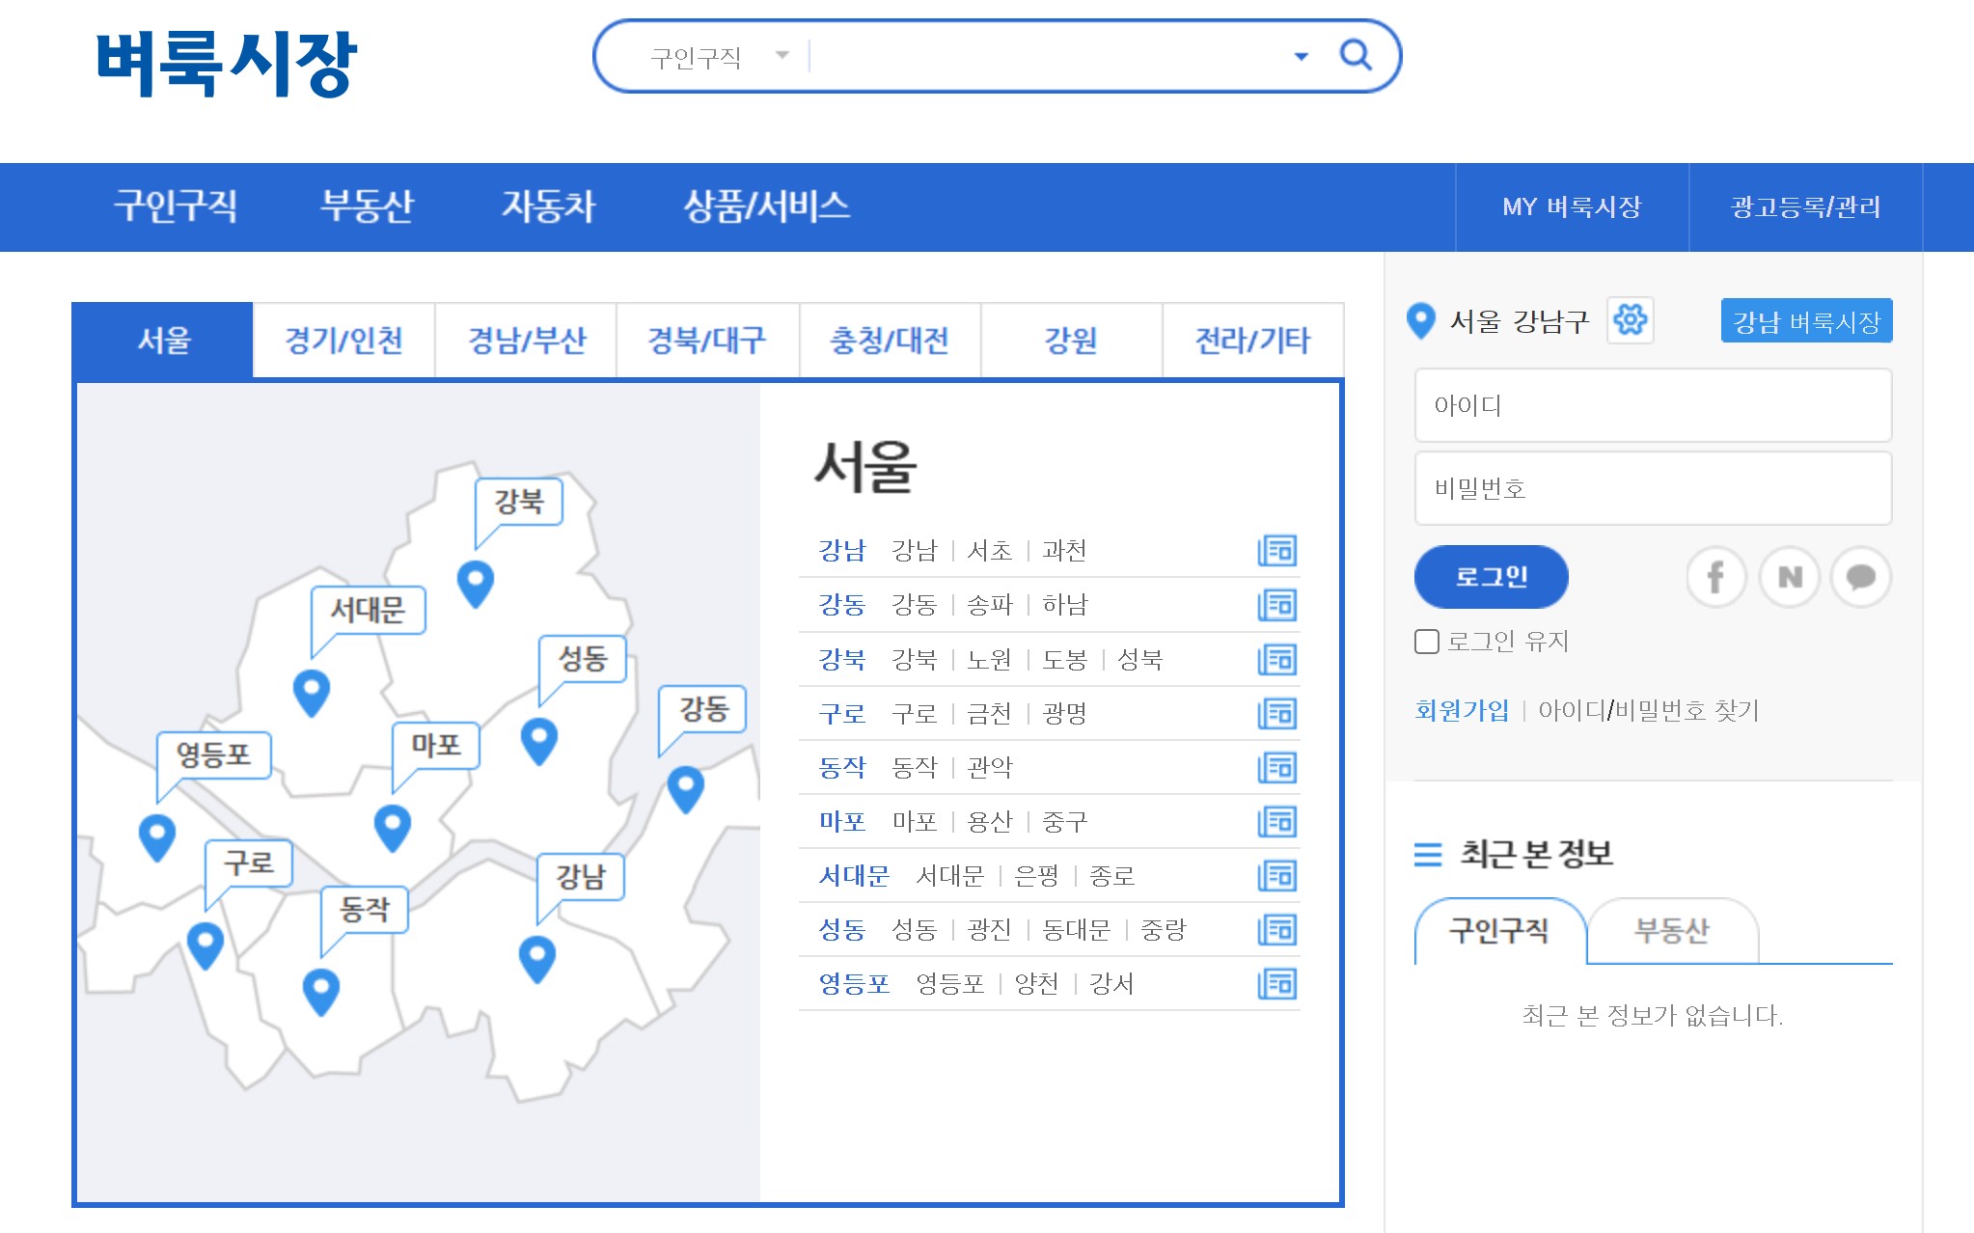1974x1233 pixels.
Task: Click 광고등록/관리 in the top bar
Action: pos(1804,207)
